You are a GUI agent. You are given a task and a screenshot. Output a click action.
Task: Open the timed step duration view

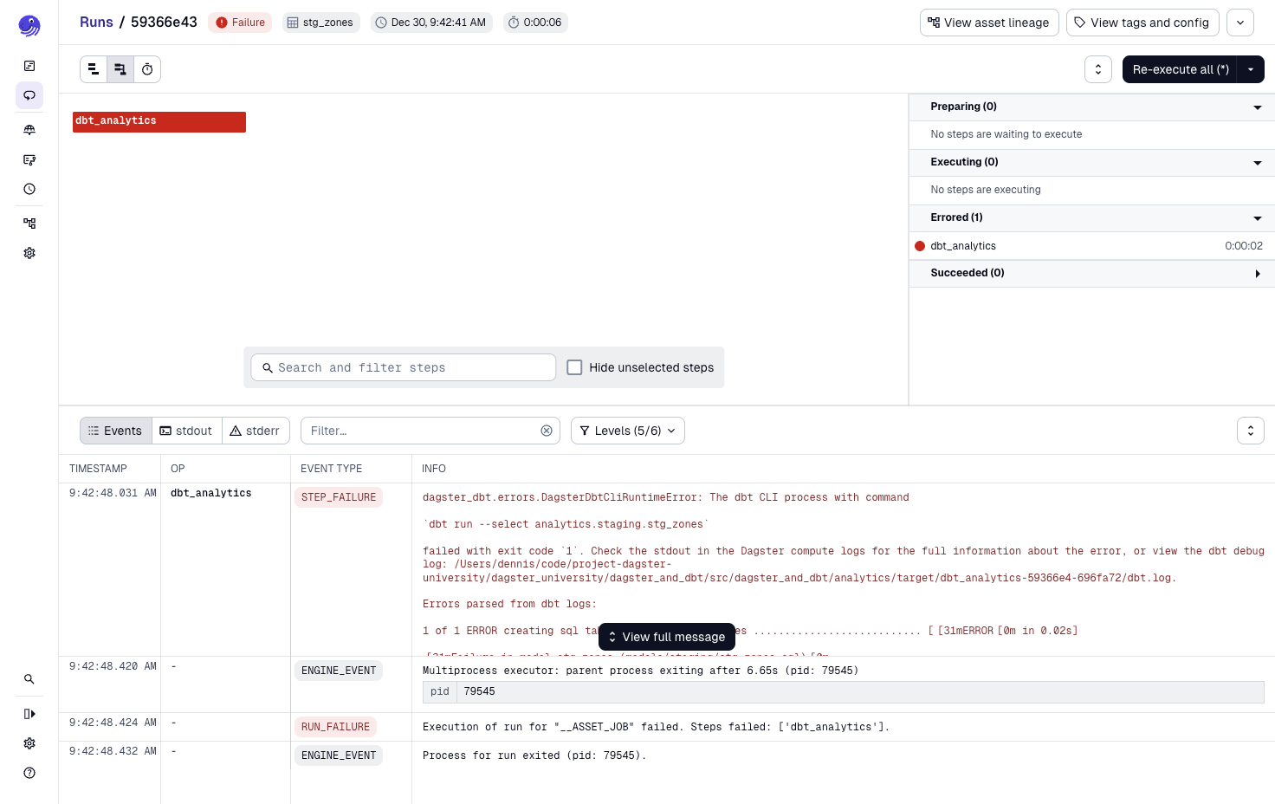pyautogui.click(x=147, y=69)
